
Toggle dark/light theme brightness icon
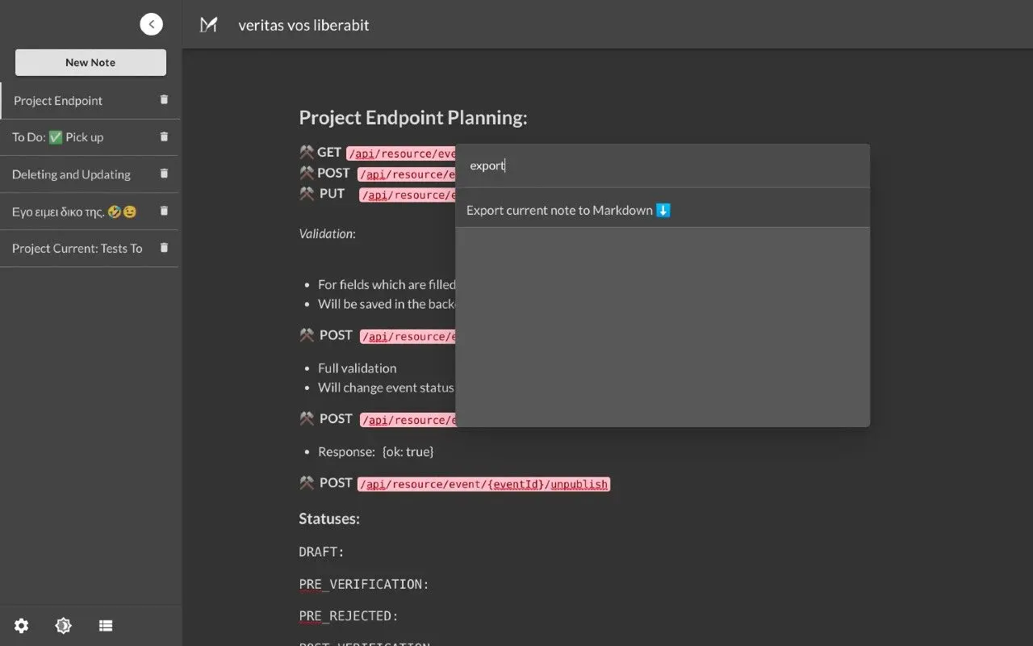[63, 626]
